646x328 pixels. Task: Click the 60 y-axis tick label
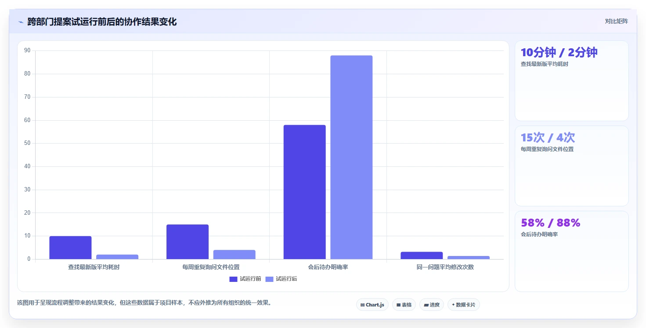point(27,120)
